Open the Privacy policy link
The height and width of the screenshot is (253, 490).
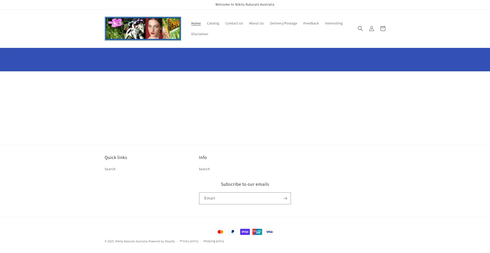click(x=189, y=241)
